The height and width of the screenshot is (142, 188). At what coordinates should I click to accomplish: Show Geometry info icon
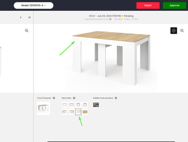click(74, 98)
